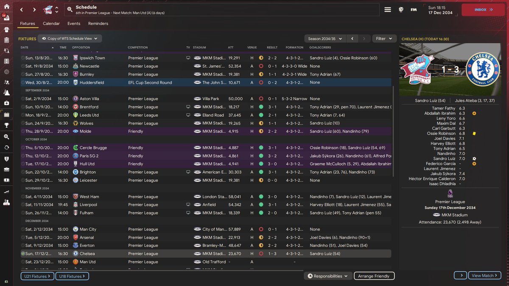Image resolution: width=509 pixels, height=286 pixels.
Task: Go to the previous season with the left arrow
Action: [x=352, y=39]
